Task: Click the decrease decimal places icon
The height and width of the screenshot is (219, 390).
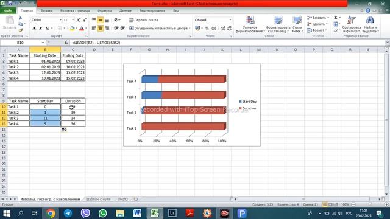Action: tap(229, 29)
